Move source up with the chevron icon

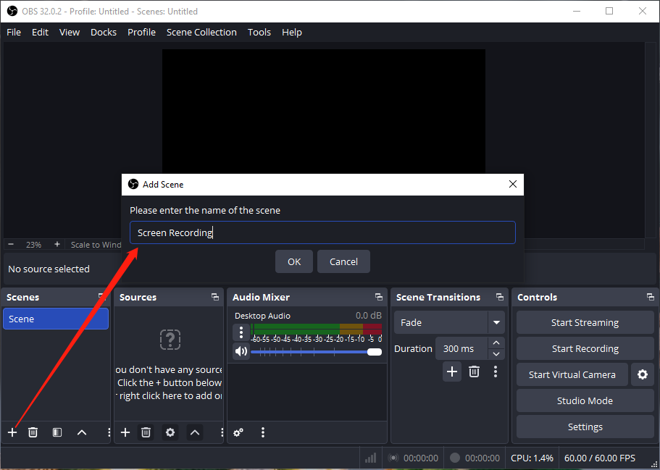194,432
